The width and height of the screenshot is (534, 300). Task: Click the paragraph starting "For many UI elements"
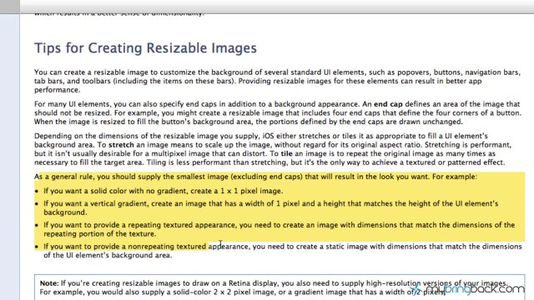[278, 113]
